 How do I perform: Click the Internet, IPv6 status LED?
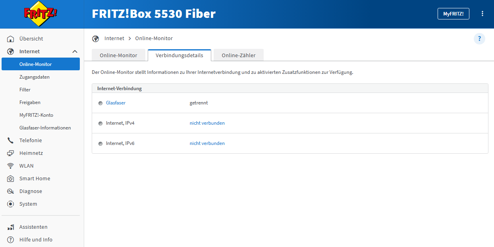(x=100, y=144)
